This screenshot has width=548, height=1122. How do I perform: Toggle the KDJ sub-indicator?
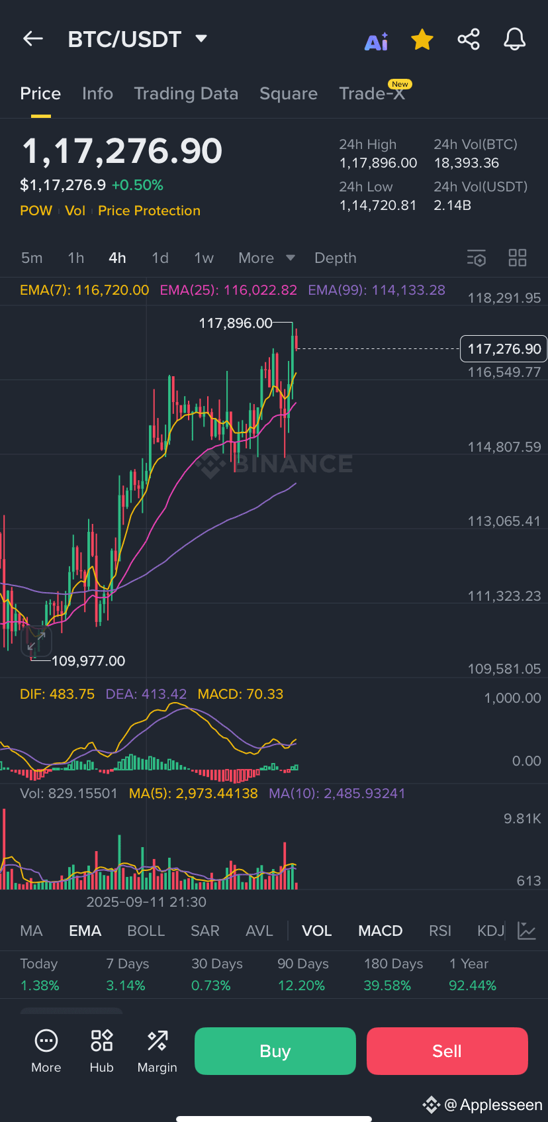(491, 931)
